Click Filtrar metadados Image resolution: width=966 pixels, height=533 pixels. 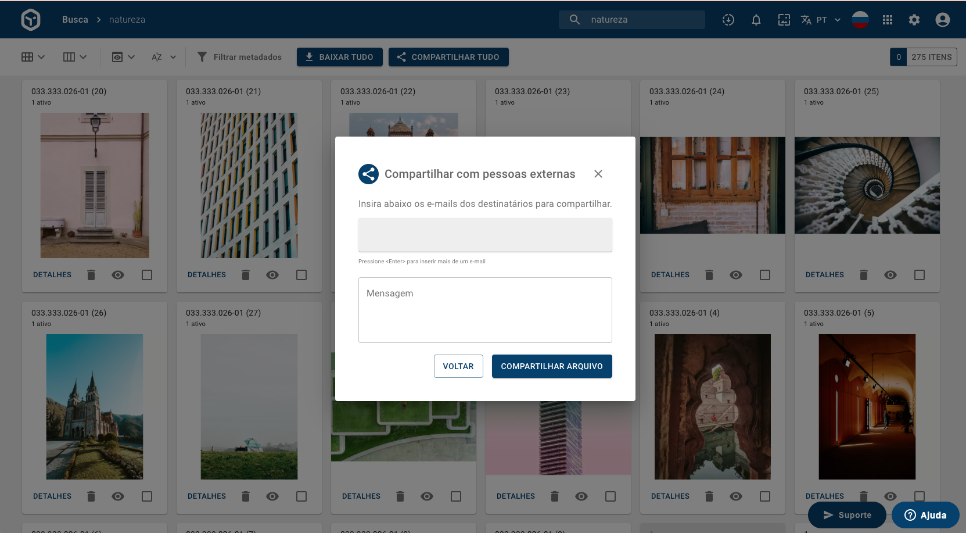click(247, 57)
